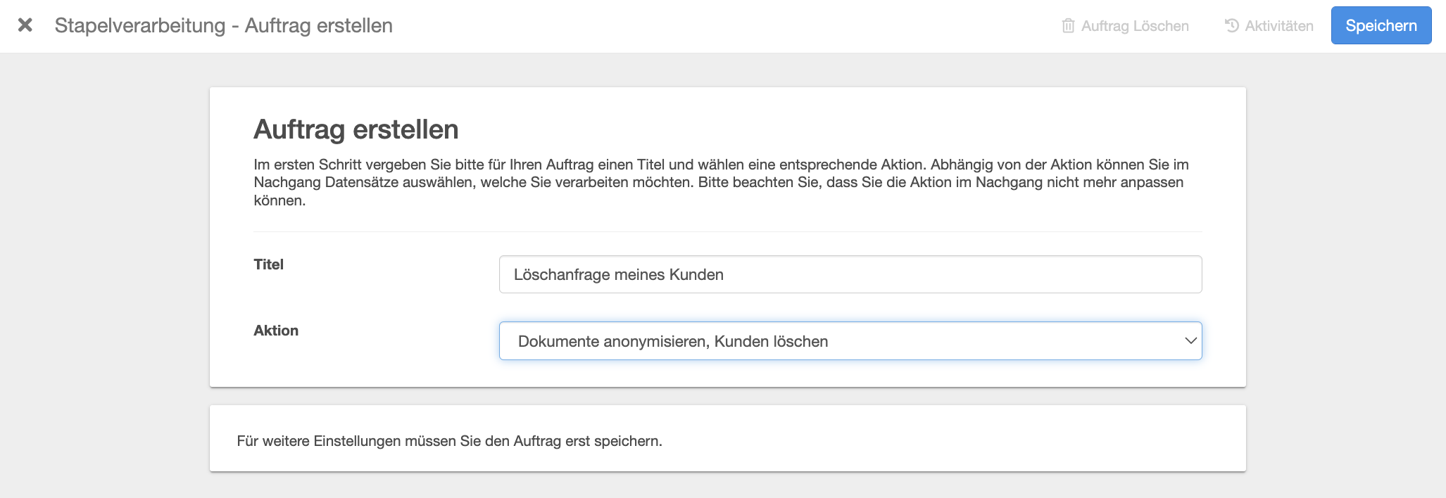Click the chevron arrow of the Aktion select
Image resolution: width=1446 pixels, height=498 pixels.
coord(1190,341)
